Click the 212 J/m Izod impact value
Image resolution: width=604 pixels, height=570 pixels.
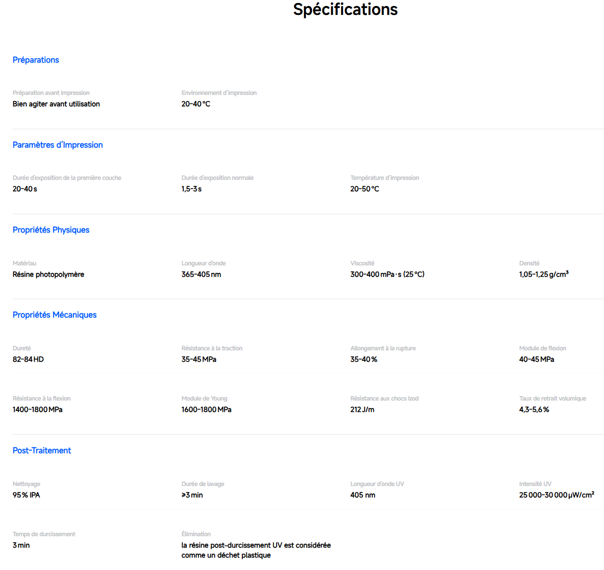click(362, 409)
